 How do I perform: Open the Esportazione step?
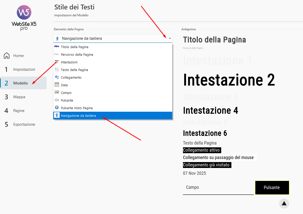[24, 124]
